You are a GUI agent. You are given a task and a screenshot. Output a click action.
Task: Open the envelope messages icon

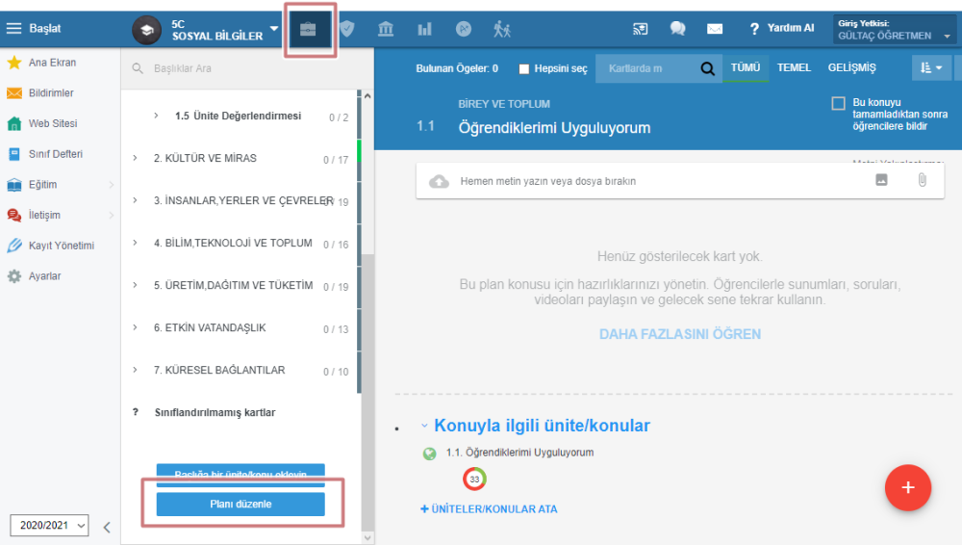(x=715, y=28)
